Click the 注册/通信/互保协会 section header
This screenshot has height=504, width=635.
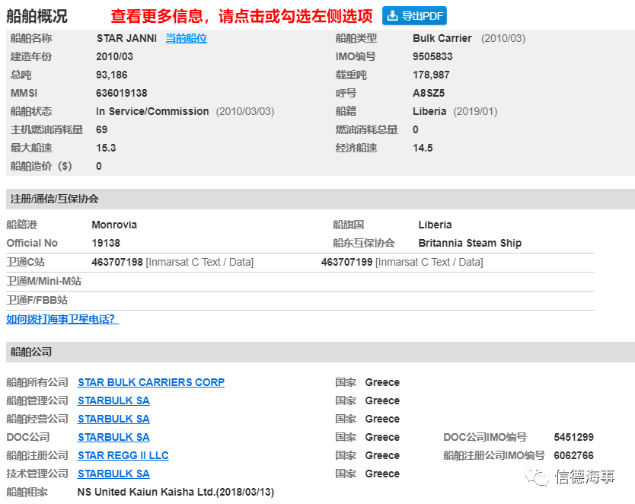coord(54,199)
